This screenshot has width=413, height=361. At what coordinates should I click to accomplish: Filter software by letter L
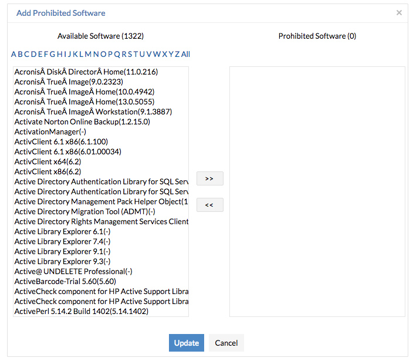pos(82,54)
